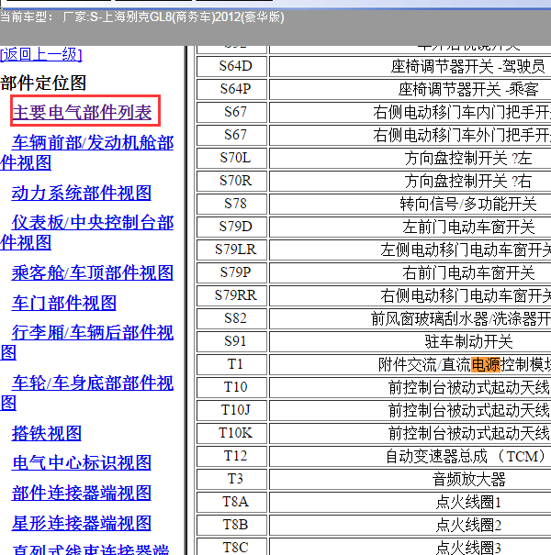
Task: Select the S91 code cell
Action: click(232, 341)
